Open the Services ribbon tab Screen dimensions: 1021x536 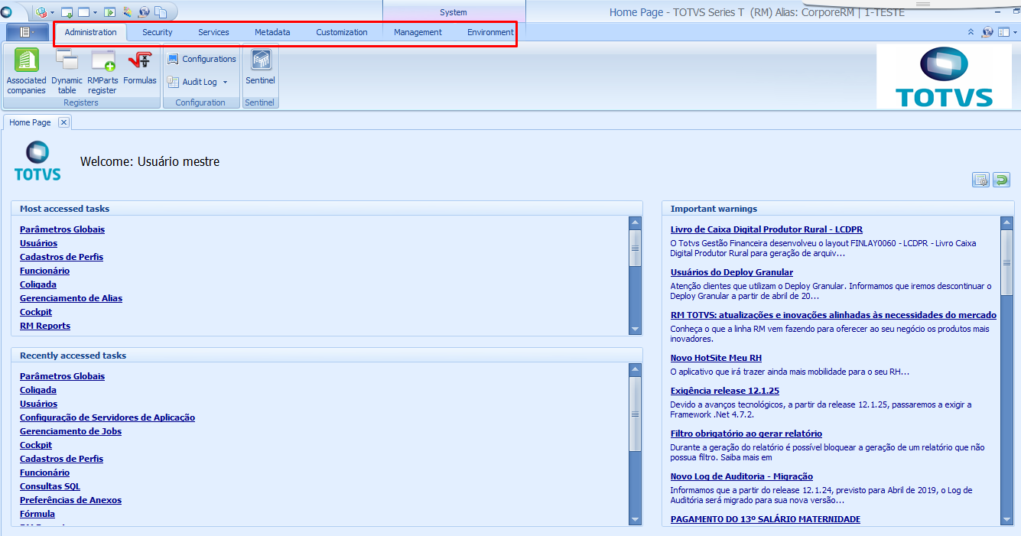tap(213, 32)
